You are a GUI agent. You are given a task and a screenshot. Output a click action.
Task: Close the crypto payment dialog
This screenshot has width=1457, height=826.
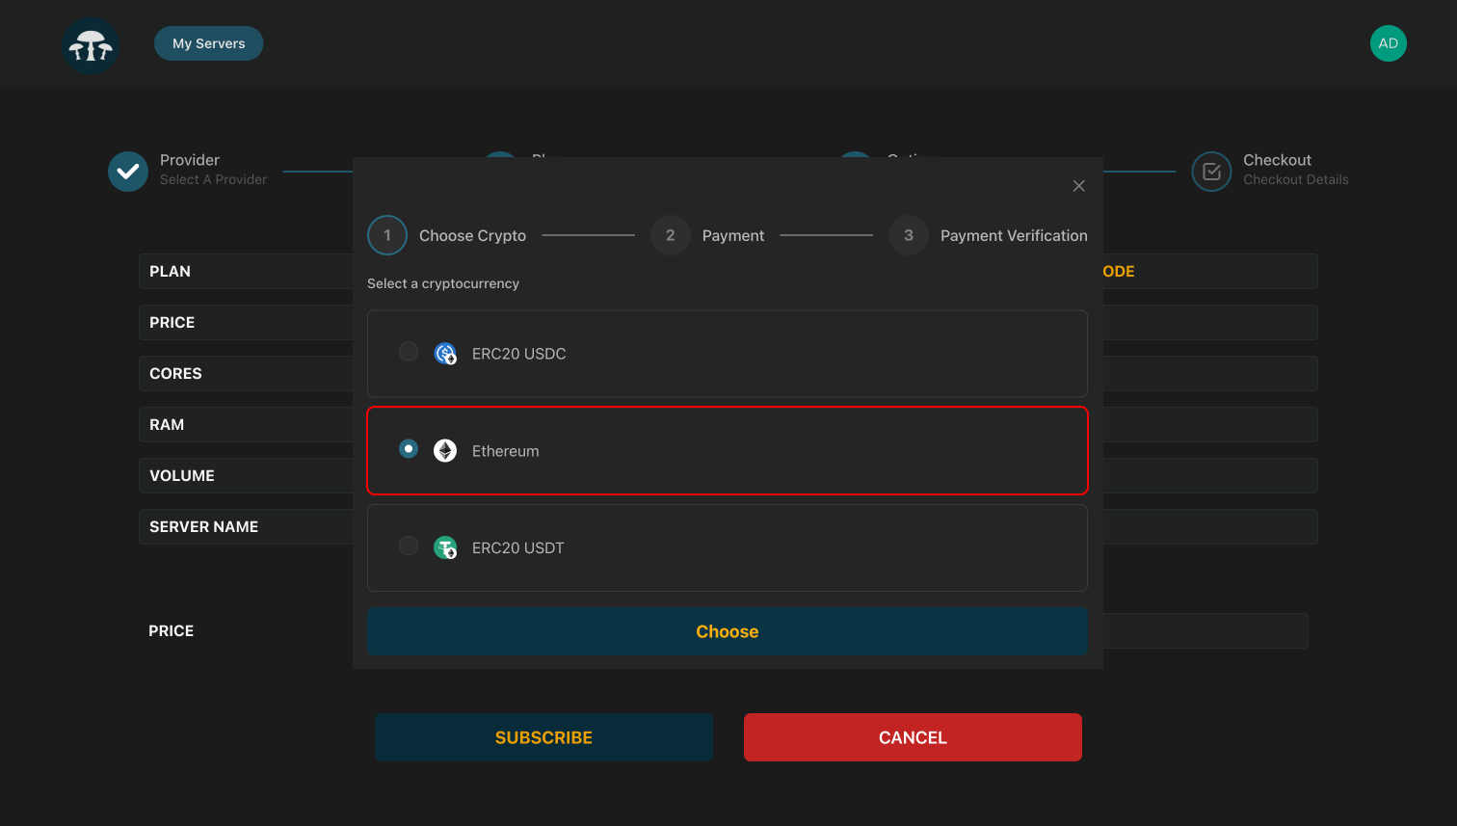1079,186
